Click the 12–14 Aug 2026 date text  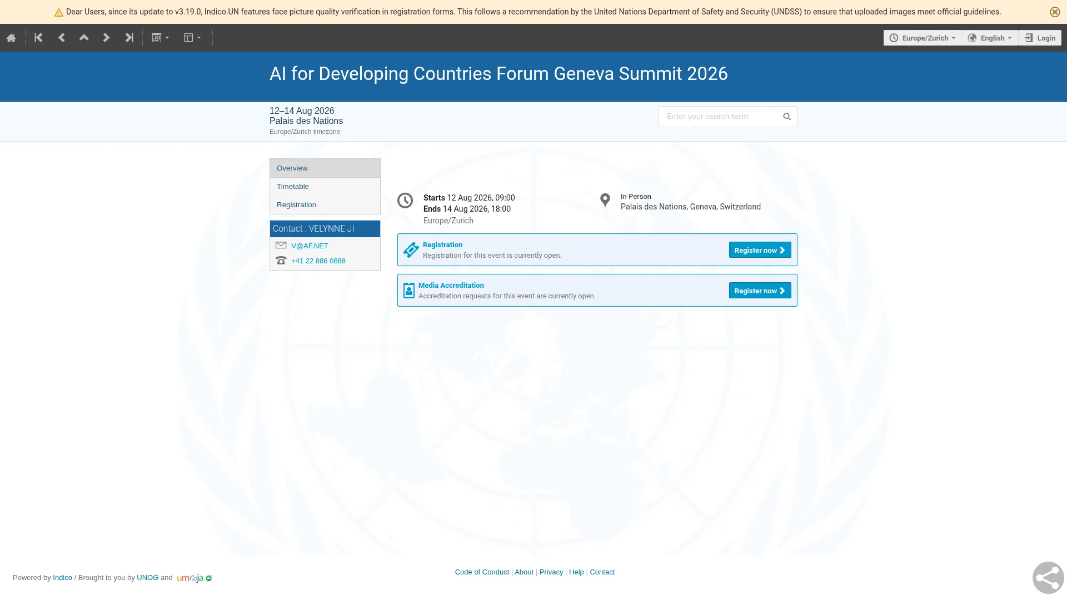pos(302,111)
